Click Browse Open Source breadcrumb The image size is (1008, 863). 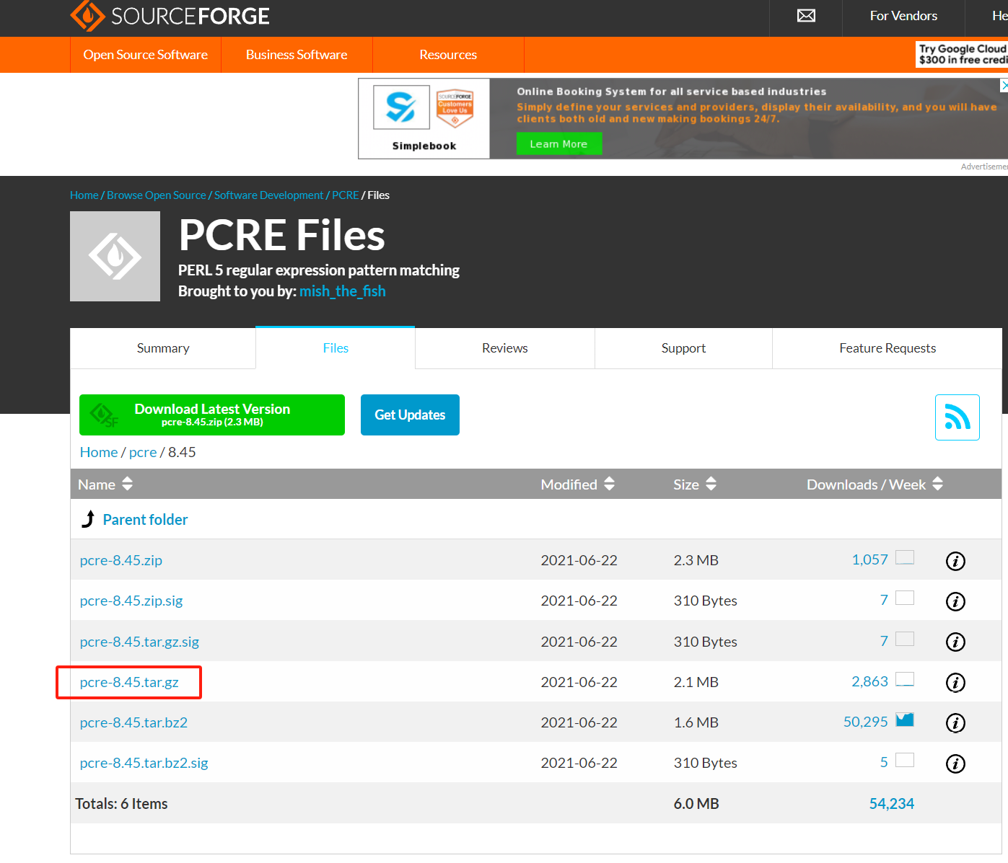[157, 195]
